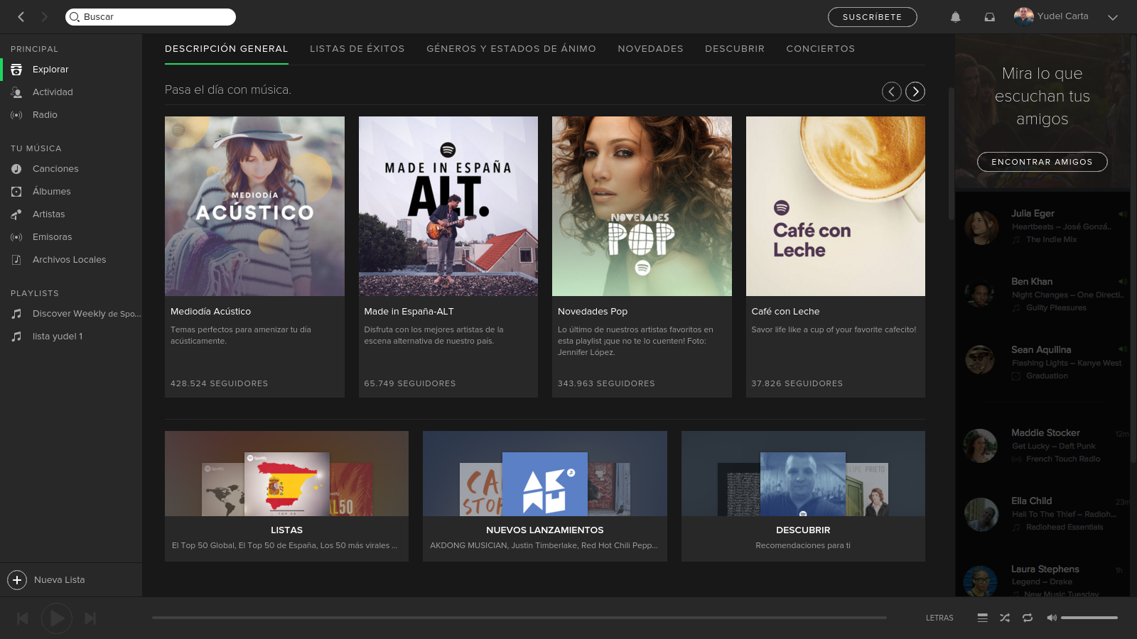Open Ben Khan friend activity
Viewport: 1137px width, 639px height.
pyautogui.click(x=1042, y=295)
